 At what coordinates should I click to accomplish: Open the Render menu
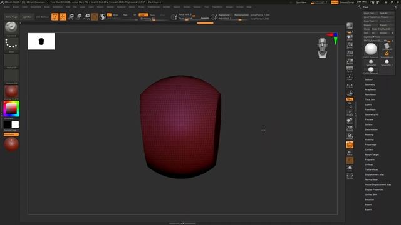pyautogui.click(x=167, y=7)
